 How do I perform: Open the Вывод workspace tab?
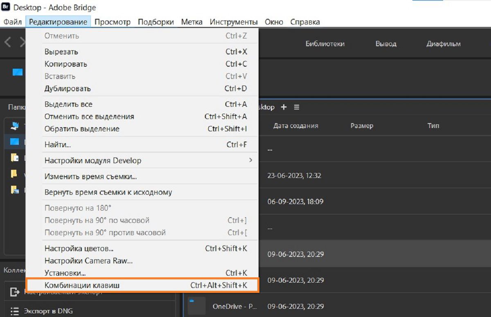point(385,44)
